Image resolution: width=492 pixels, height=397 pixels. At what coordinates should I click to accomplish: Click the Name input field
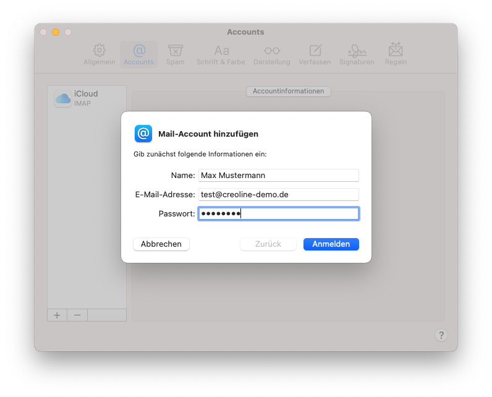279,176
